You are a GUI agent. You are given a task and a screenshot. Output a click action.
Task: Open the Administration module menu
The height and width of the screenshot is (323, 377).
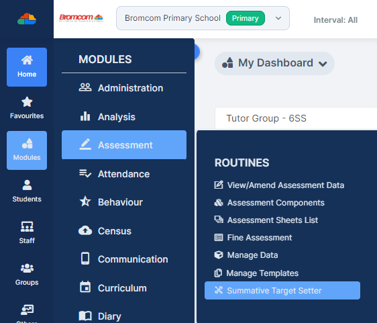(x=124, y=88)
